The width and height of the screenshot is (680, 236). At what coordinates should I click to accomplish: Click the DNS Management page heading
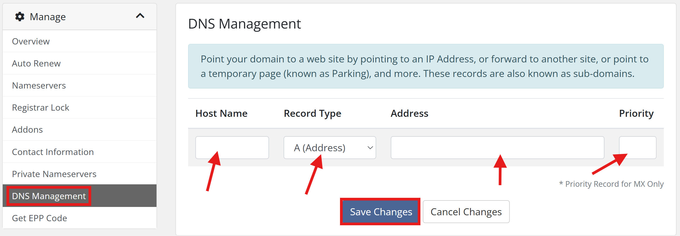pyautogui.click(x=244, y=24)
